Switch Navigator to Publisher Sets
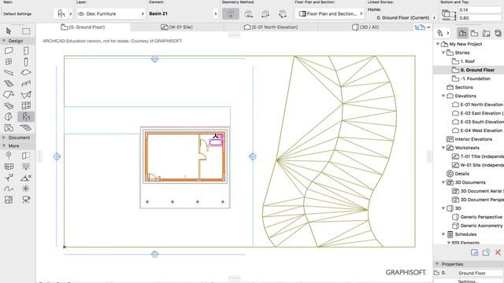Image resolution: width=504 pixels, height=283 pixels. [498, 33]
